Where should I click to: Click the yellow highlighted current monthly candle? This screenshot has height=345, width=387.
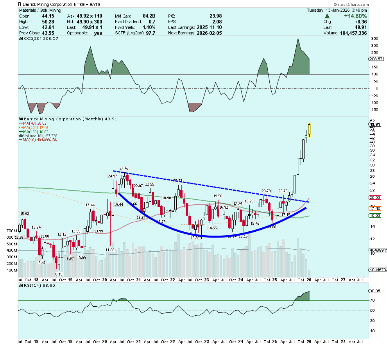tap(309, 130)
